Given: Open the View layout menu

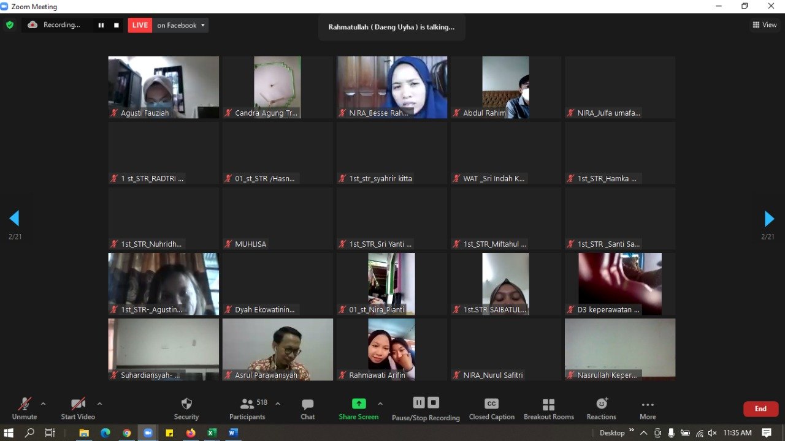Looking at the screenshot, I should 765,25.
